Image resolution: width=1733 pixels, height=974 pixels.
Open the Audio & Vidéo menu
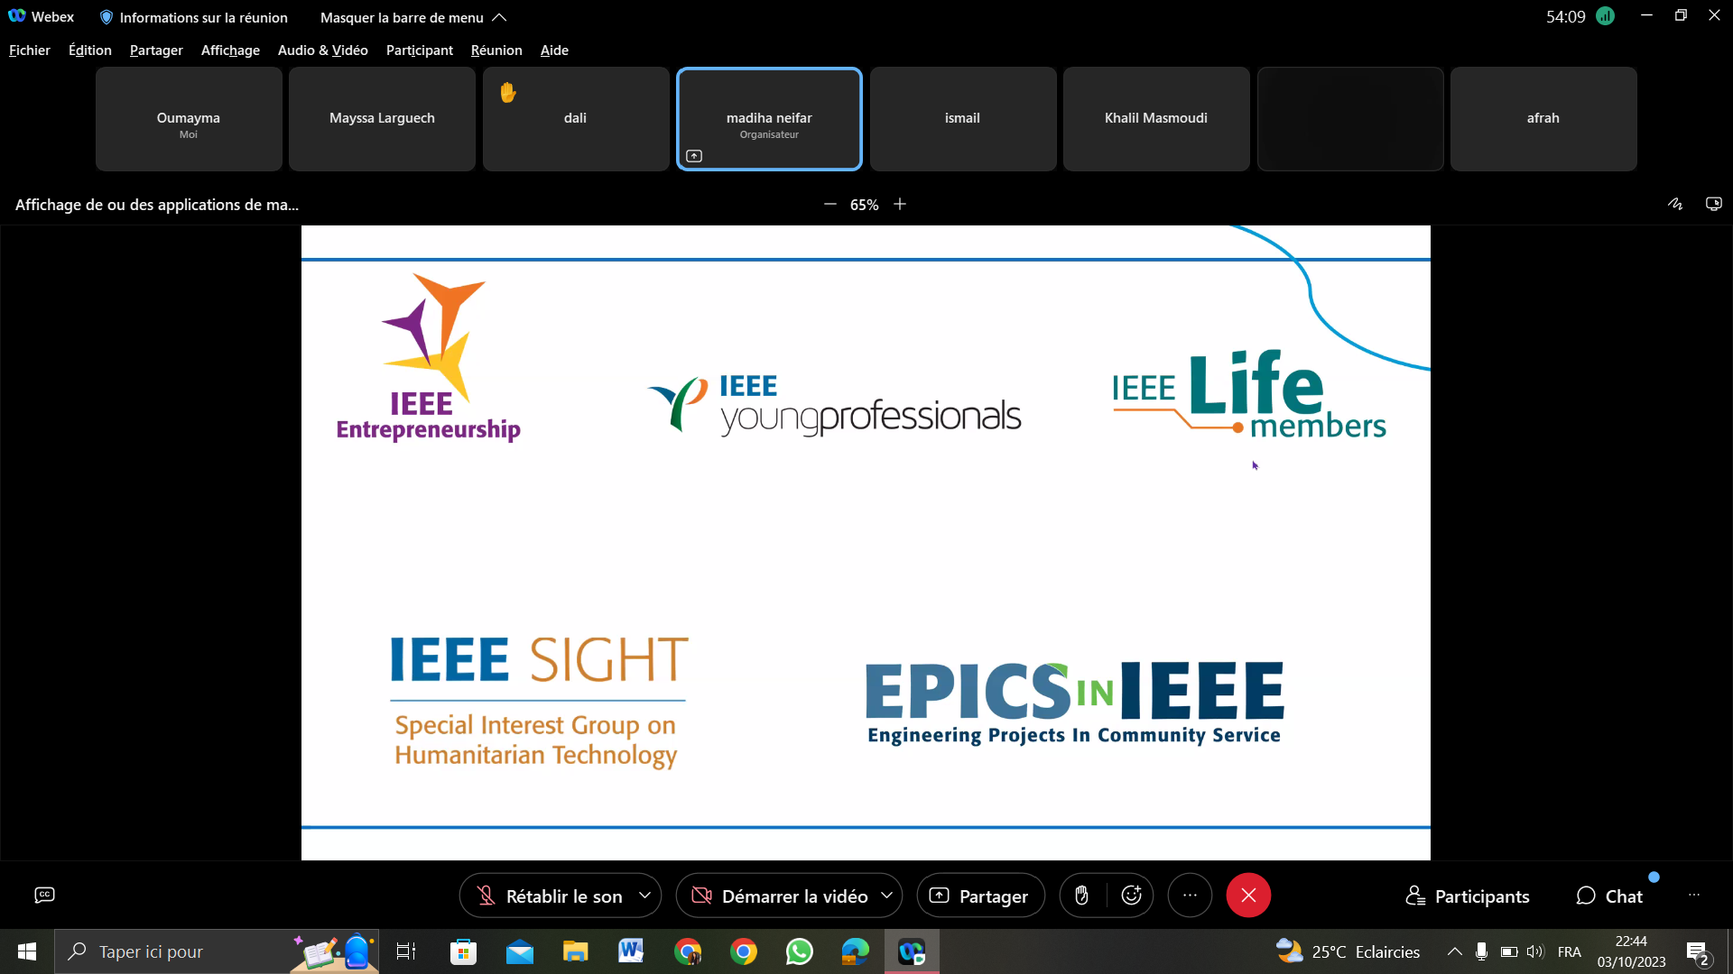tap(323, 51)
